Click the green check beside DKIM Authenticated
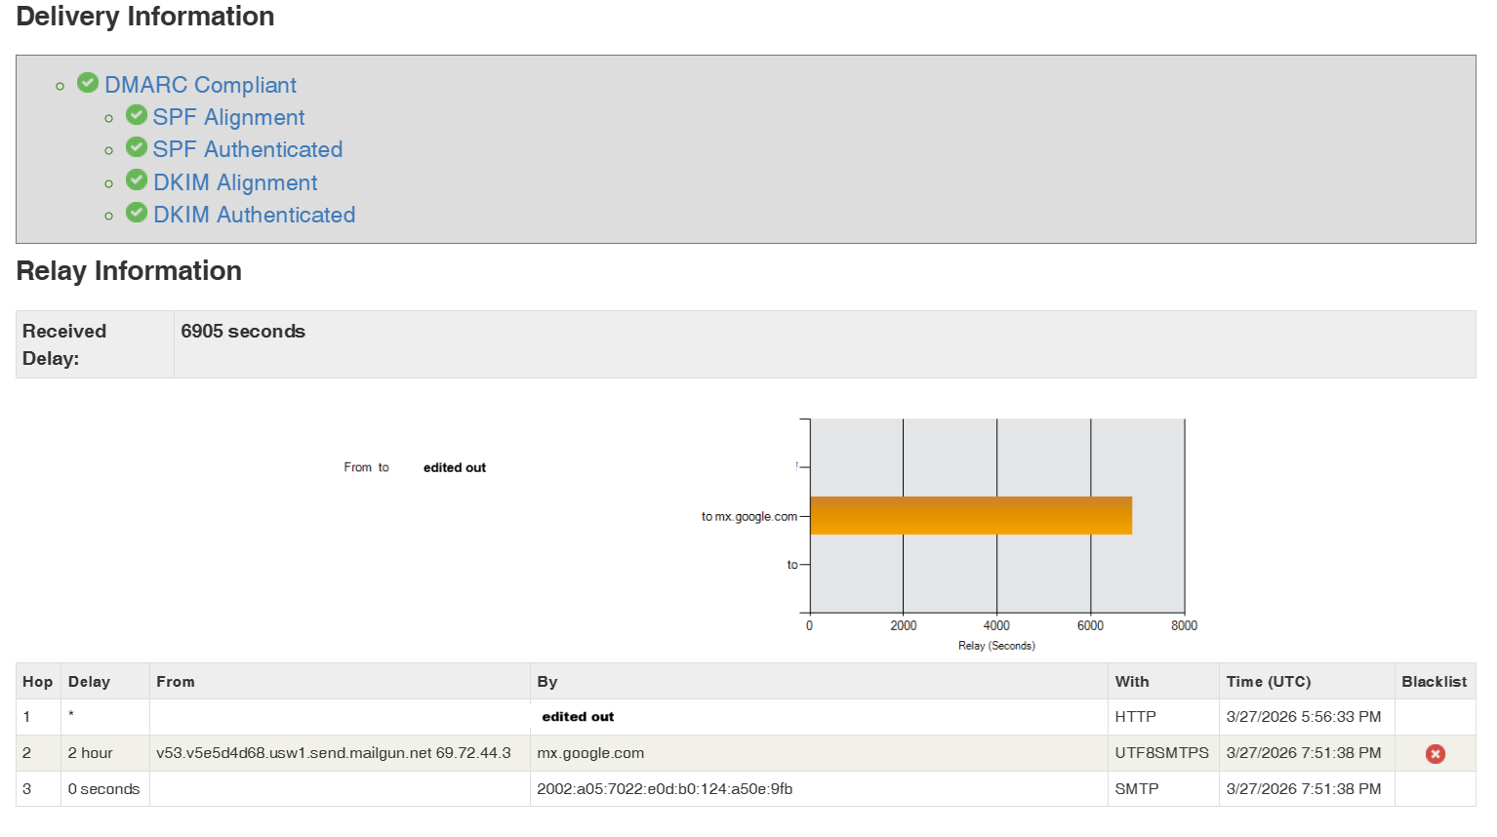The image size is (1497, 837). tap(137, 213)
